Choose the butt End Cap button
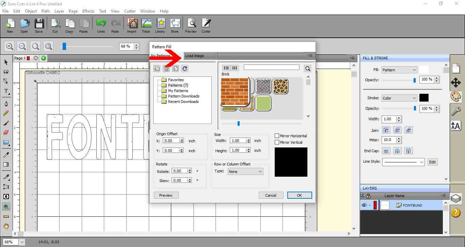 (x=386, y=151)
